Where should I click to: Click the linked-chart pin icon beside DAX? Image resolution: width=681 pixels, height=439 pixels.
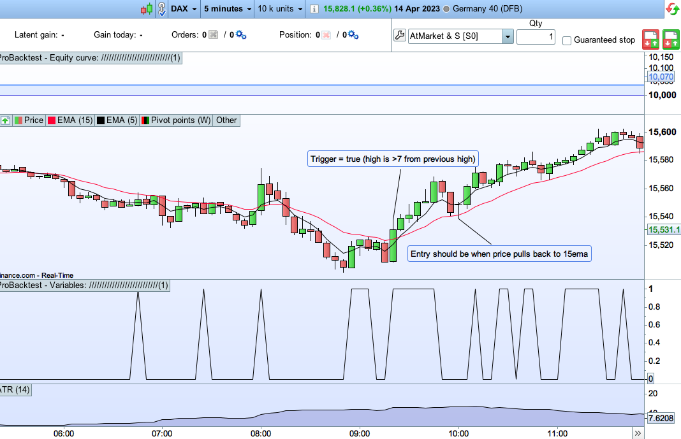coord(161,9)
